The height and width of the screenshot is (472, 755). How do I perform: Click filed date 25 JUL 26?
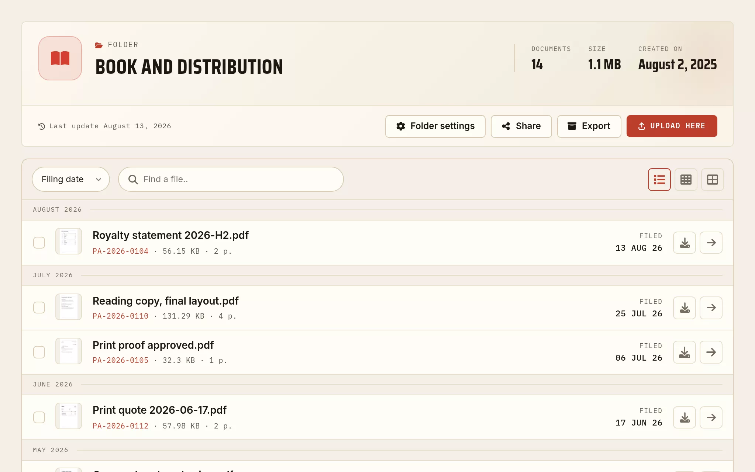[639, 314]
